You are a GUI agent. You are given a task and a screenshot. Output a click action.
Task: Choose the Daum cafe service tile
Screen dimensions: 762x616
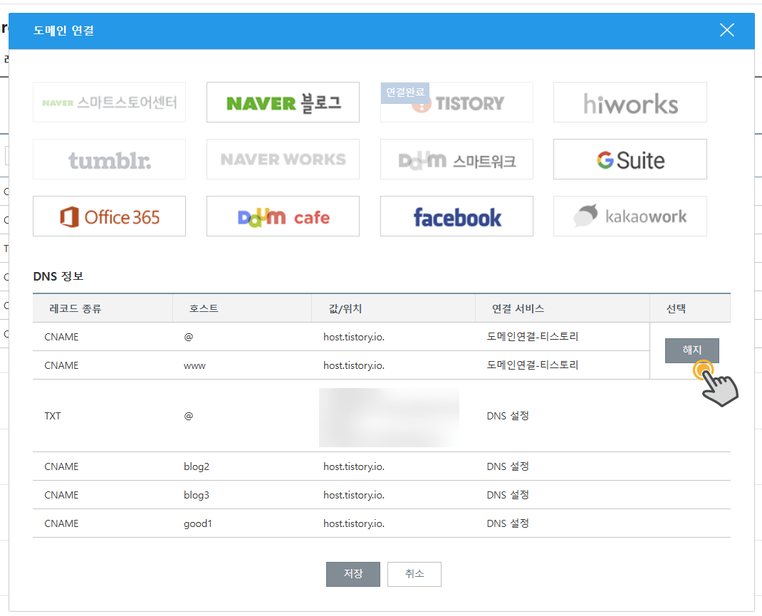[283, 216]
